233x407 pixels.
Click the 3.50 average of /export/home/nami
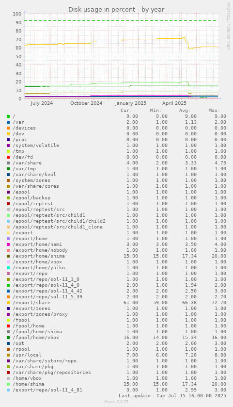coord(191,244)
